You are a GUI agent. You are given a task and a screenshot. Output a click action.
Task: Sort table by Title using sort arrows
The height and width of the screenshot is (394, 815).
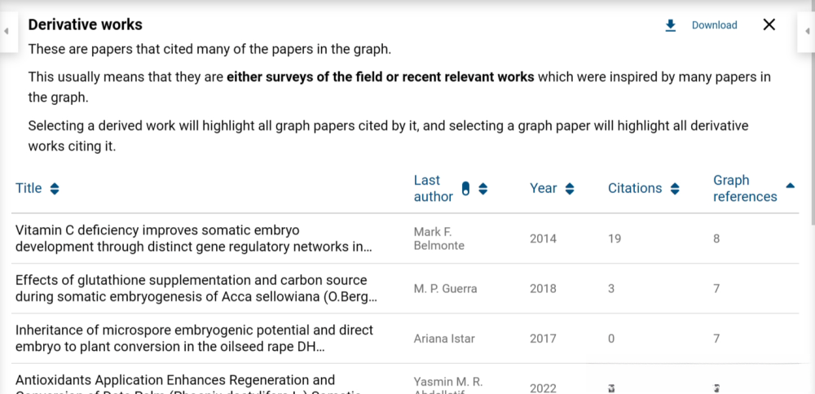(55, 189)
